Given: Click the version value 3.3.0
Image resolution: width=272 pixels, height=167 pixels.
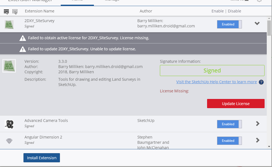Looking at the screenshot, I should coord(63,61).
